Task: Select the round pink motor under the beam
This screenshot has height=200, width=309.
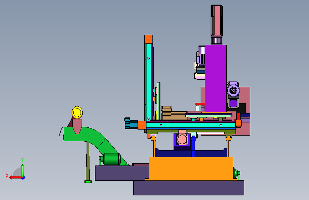Action: coord(182,139)
